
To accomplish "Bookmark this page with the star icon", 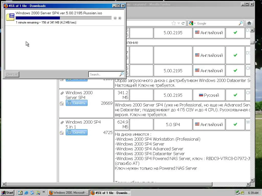I will coord(174,23).
